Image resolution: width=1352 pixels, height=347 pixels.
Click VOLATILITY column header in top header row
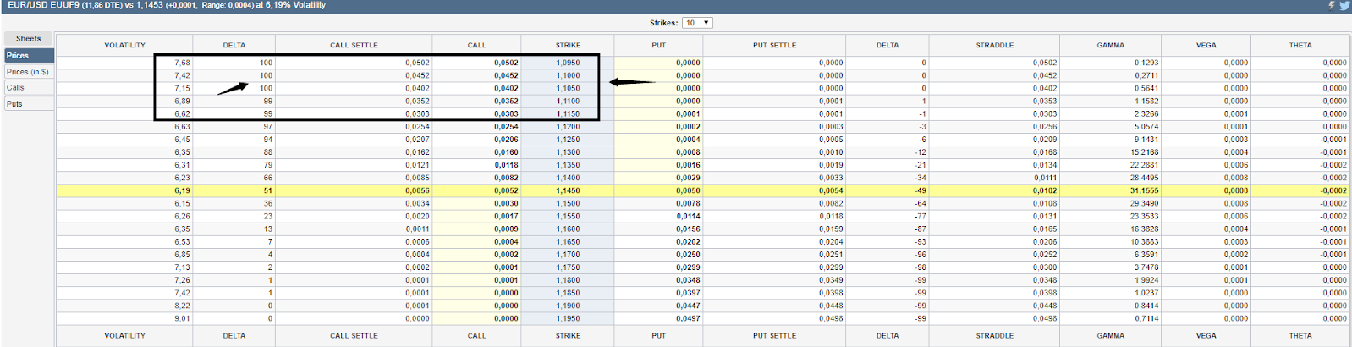pyautogui.click(x=125, y=45)
